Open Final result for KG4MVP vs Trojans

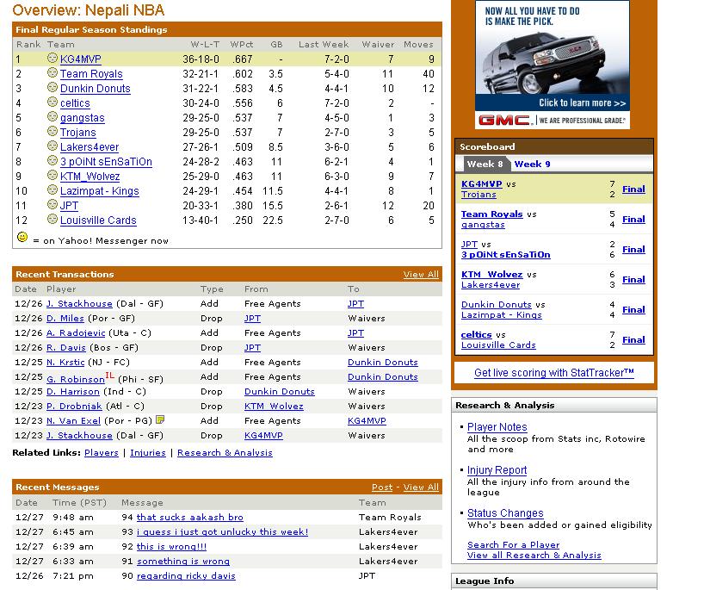[x=633, y=189]
